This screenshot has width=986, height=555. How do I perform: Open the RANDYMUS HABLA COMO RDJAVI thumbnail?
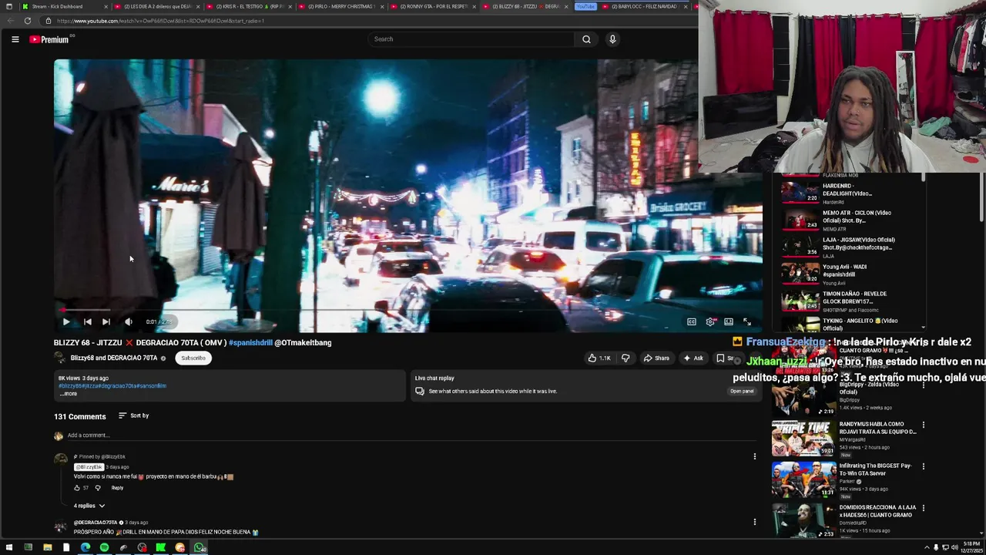pyautogui.click(x=803, y=439)
